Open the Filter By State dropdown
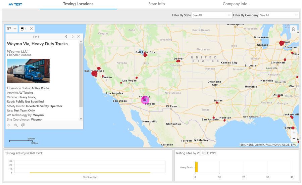302x185 pixels. pos(211,15)
